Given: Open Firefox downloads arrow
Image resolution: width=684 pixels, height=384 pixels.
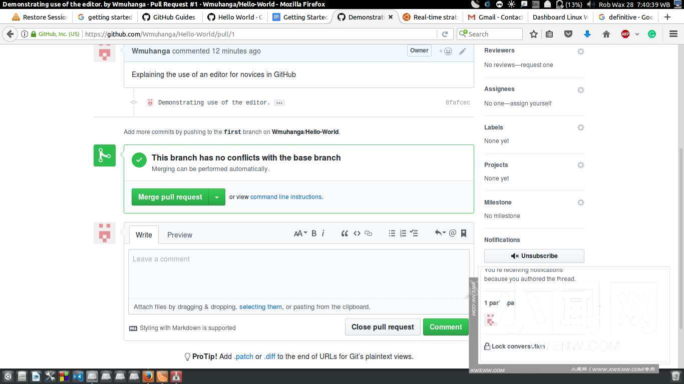Looking at the screenshot, I should pyautogui.click(x=587, y=34).
